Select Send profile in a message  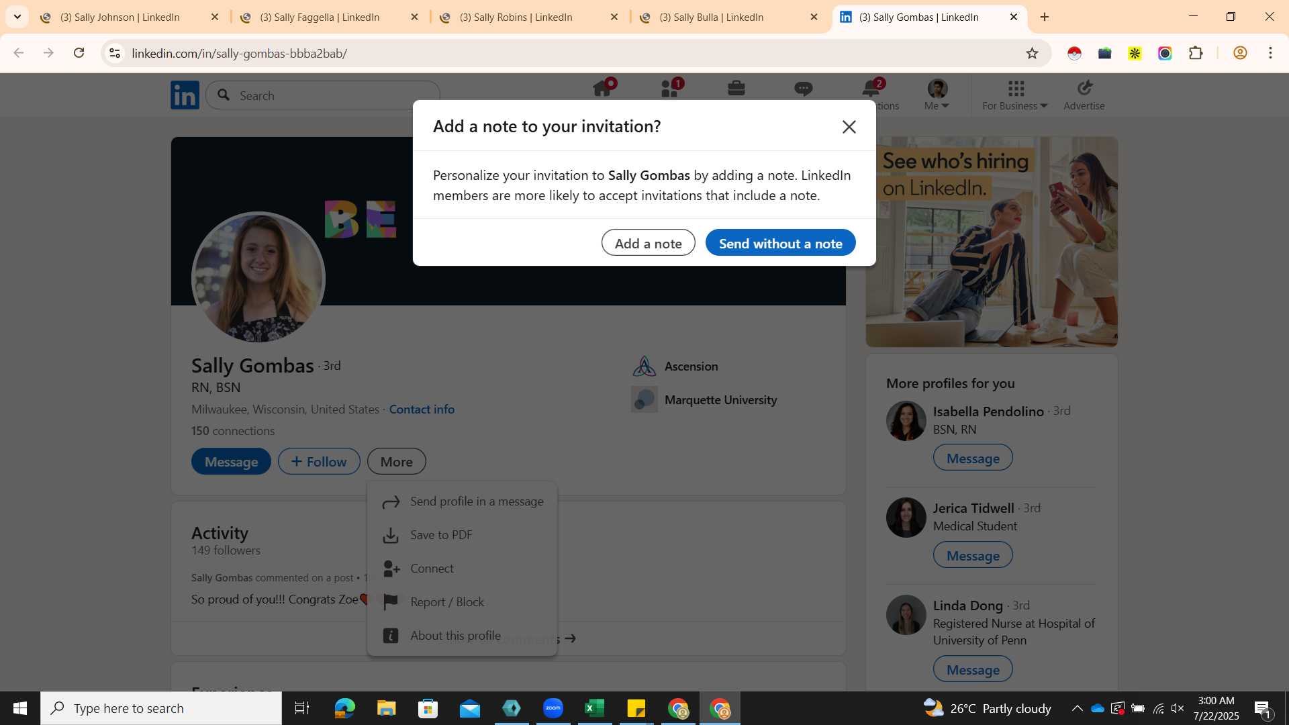[463, 501]
